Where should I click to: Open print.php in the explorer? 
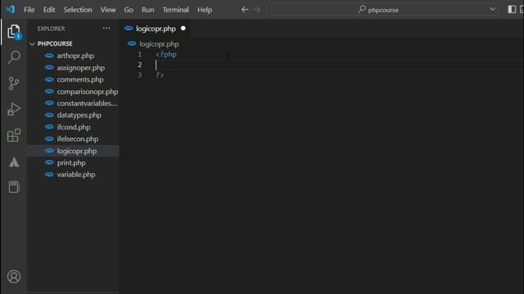[x=71, y=163]
